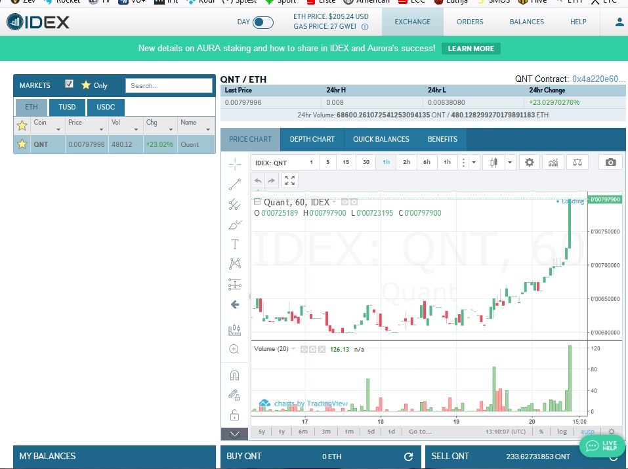Toggle the log scale option
Viewport: 628px width, 469px height.
click(x=562, y=432)
